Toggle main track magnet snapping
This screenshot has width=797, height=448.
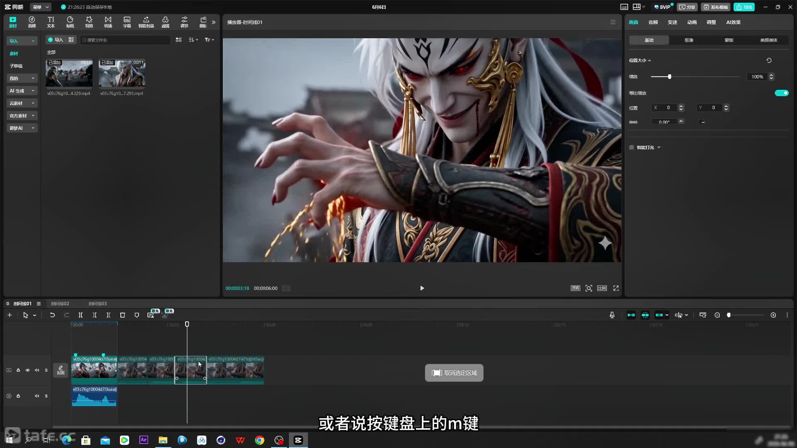tap(631, 315)
